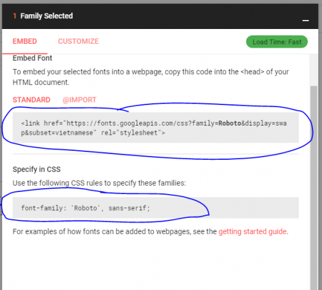Click the Embed Font heading
The image size is (322, 290).
click(32, 58)
